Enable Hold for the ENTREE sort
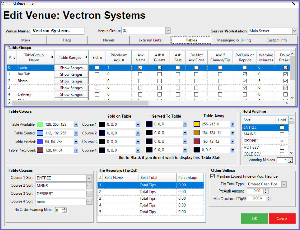300x230 pixels. [x=282, y=127]
